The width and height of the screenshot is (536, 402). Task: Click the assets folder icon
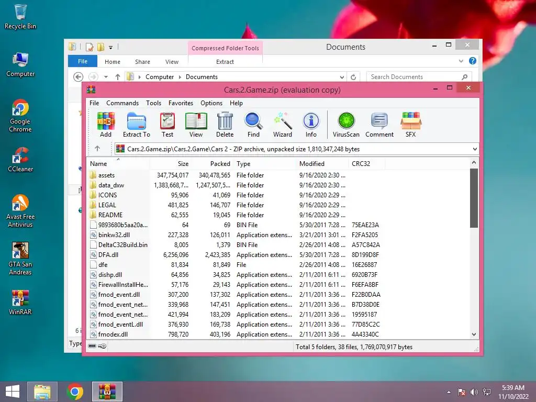93,175
